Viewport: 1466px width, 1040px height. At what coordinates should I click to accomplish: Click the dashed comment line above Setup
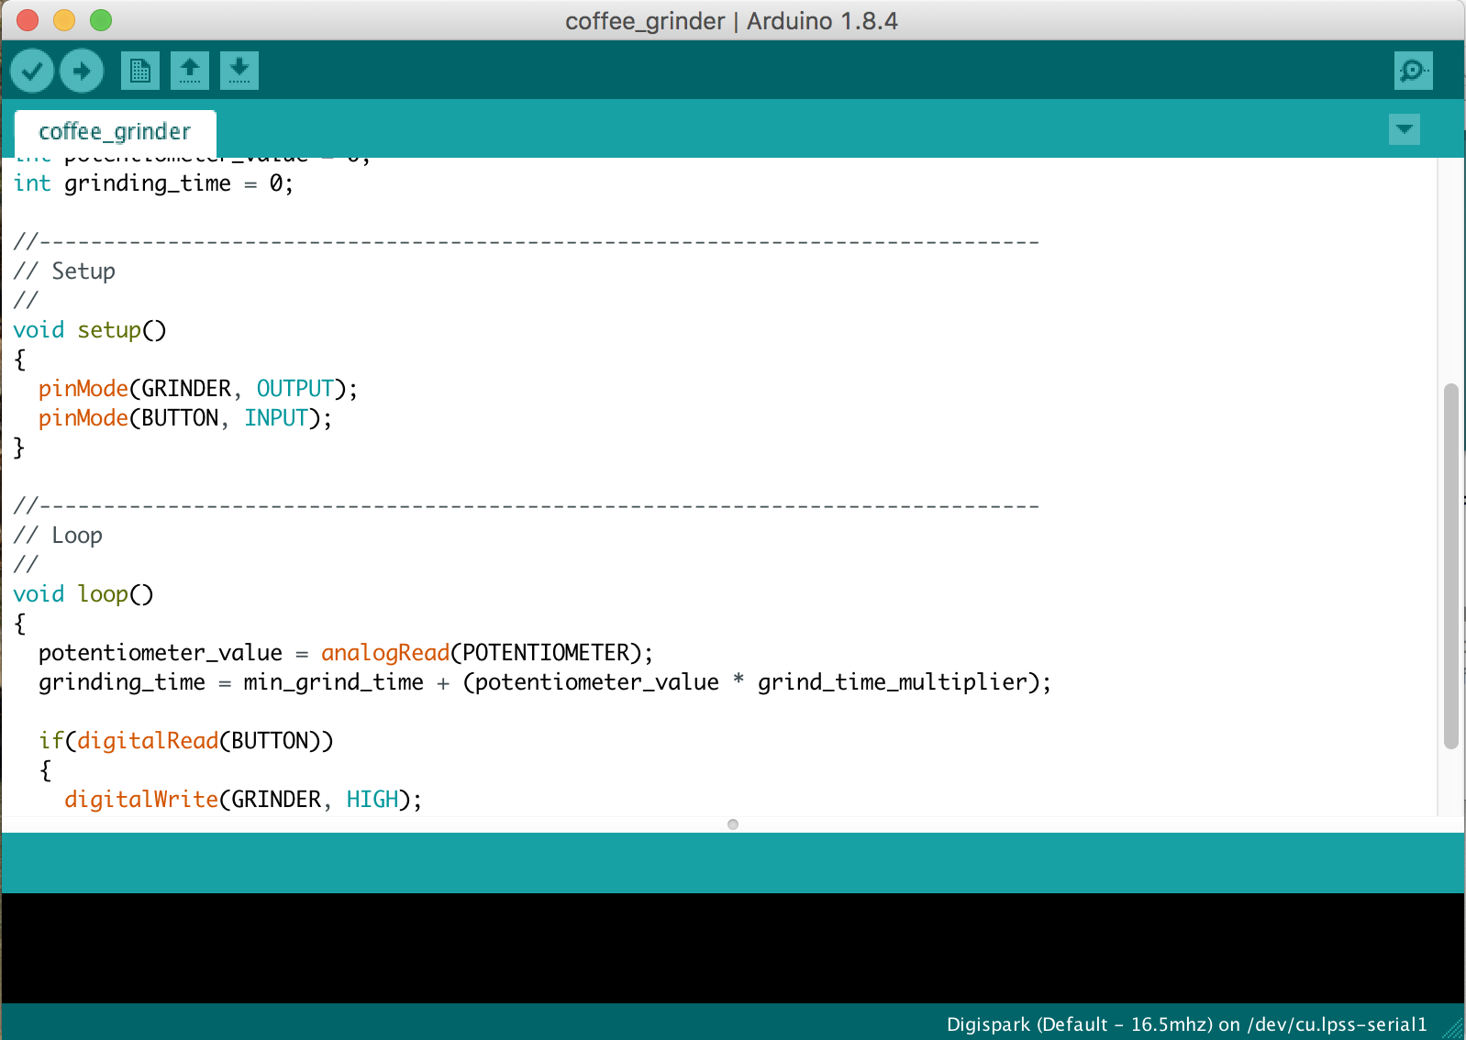527,242
